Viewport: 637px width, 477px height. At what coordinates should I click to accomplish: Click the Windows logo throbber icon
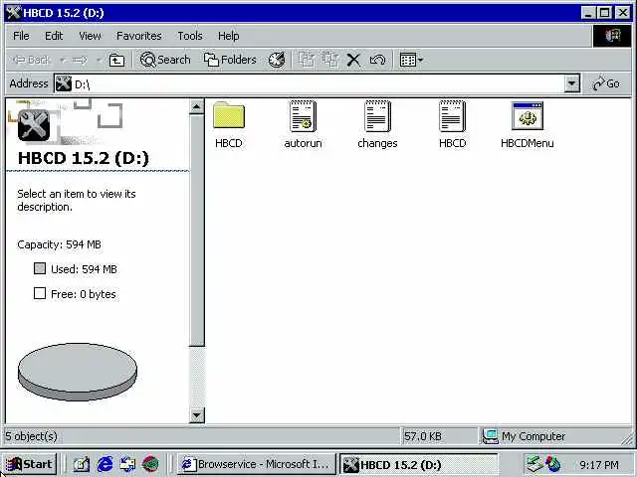(x=612, y=36)
